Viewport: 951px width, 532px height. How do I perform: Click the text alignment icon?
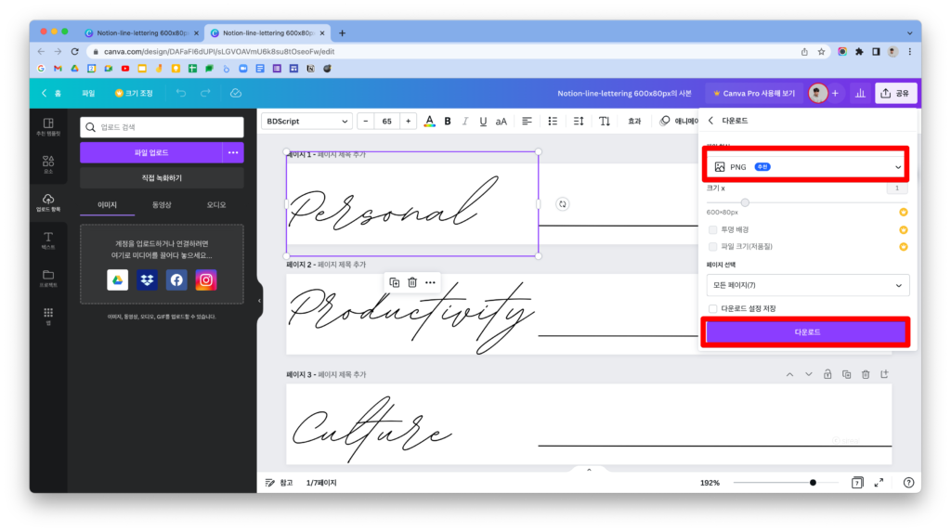click(527, 122)
